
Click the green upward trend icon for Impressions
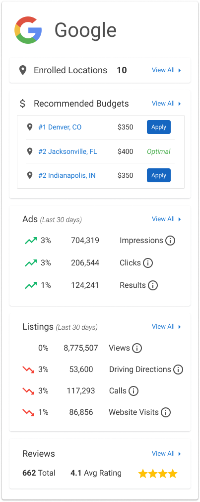tap(31, 241)
